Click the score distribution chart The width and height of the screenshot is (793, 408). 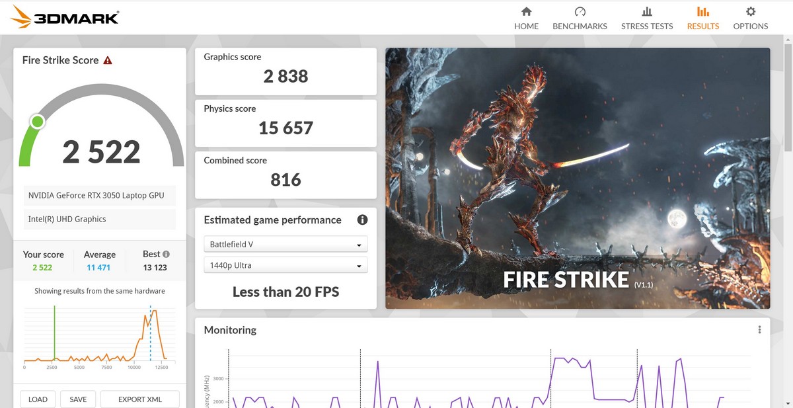[99, 336]
